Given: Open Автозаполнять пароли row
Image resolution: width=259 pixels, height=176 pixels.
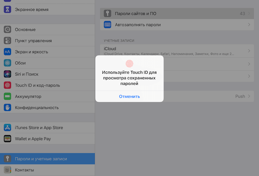Looking at the screenshot, I should tap(177, 25).
